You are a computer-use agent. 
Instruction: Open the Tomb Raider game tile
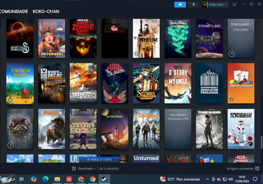coord(209,129)
